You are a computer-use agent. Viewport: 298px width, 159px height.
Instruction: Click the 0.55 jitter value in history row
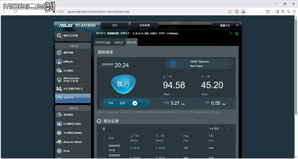[211, 148]
